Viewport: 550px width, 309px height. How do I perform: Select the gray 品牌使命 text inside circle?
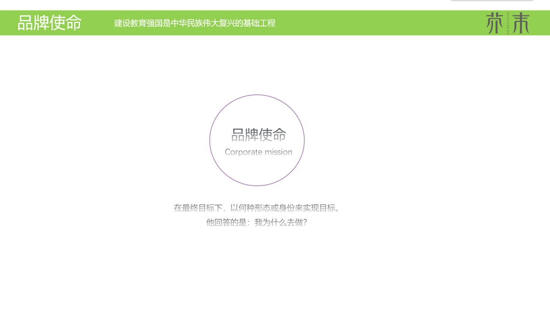point(258,135)
